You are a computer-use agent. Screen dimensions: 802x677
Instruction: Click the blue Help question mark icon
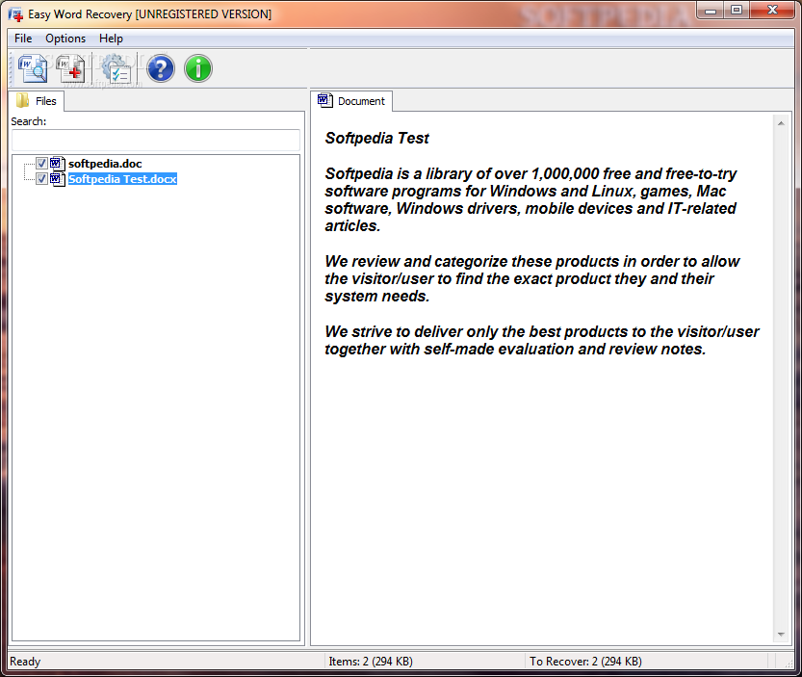[161, 68]
